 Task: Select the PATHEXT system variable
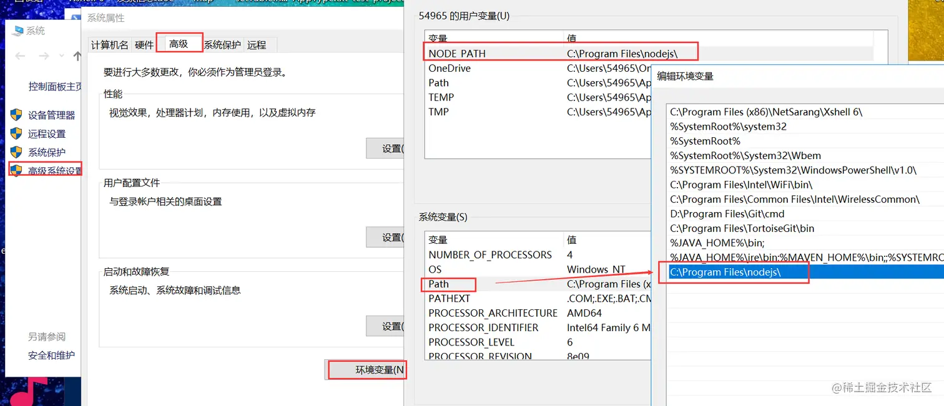click(538, 299)
